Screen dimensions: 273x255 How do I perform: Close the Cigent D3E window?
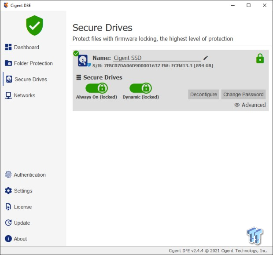tap(265, 5)
